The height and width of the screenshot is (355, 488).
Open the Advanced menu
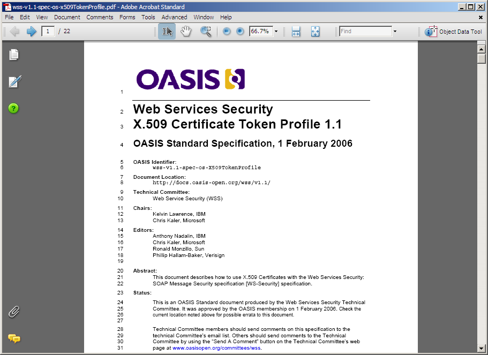pyautogui.click(x=174, y=17)
